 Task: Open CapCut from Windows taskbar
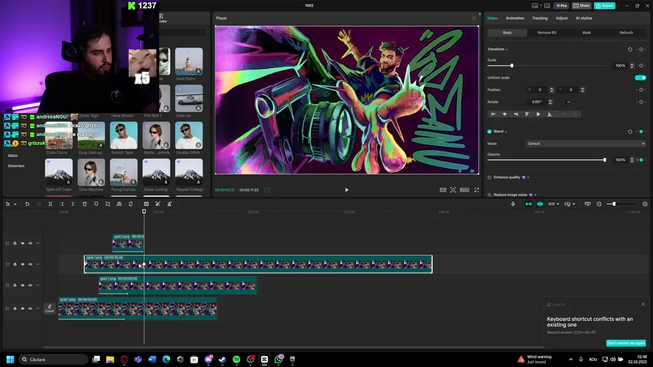tap(264, 359)
